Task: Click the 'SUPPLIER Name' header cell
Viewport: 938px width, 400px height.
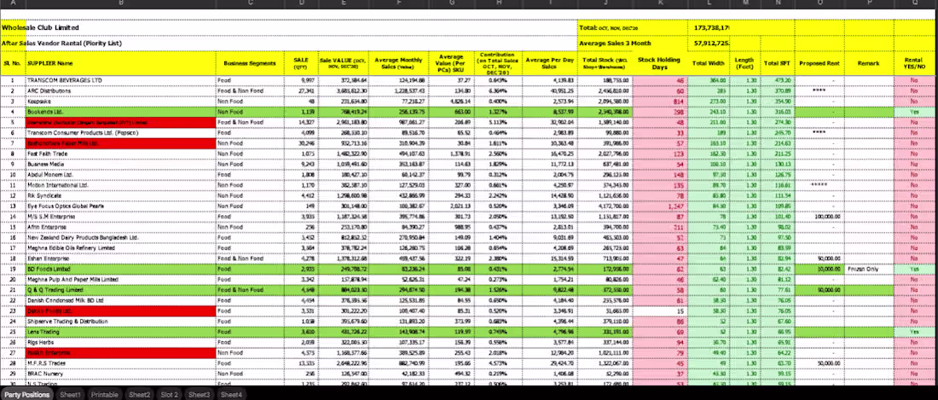Action: pyautogui.click(x=120, y=63)
